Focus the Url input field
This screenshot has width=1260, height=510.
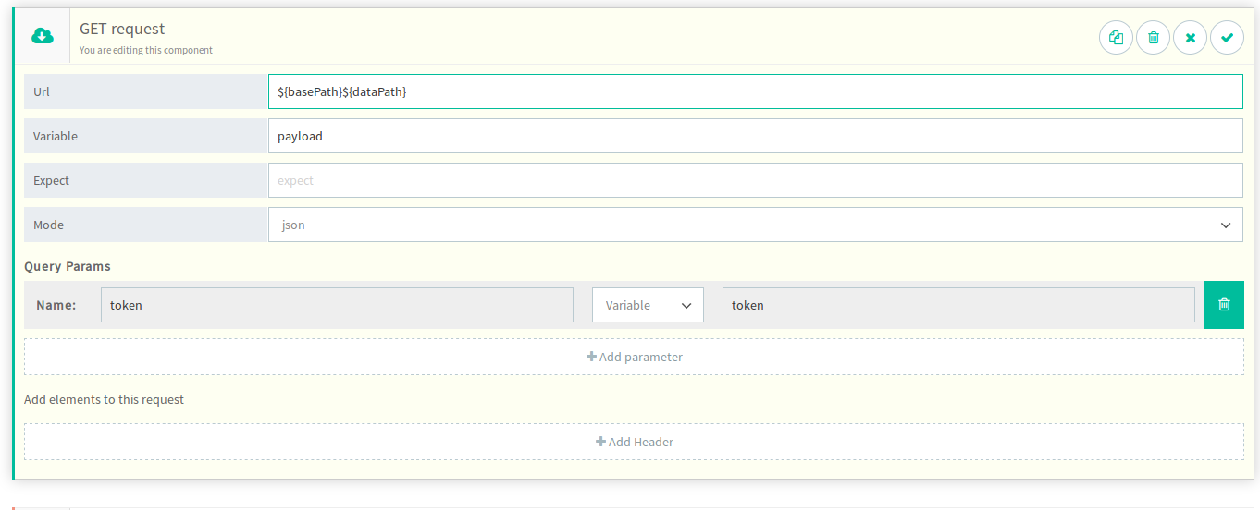tap(755, 91)
